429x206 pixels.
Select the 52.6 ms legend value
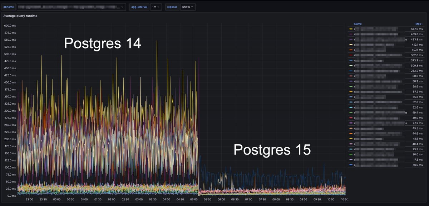point(418,107)
